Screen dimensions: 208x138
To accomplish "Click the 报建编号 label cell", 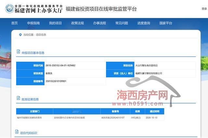I will (30, 81).
